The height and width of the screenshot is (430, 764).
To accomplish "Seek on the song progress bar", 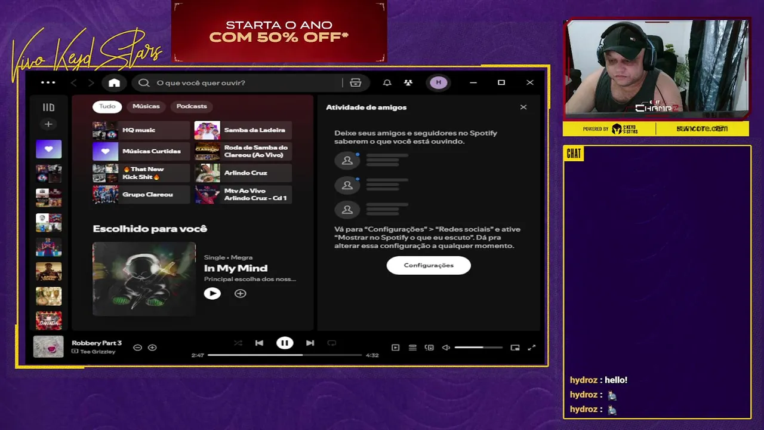I will pos(285,355).
